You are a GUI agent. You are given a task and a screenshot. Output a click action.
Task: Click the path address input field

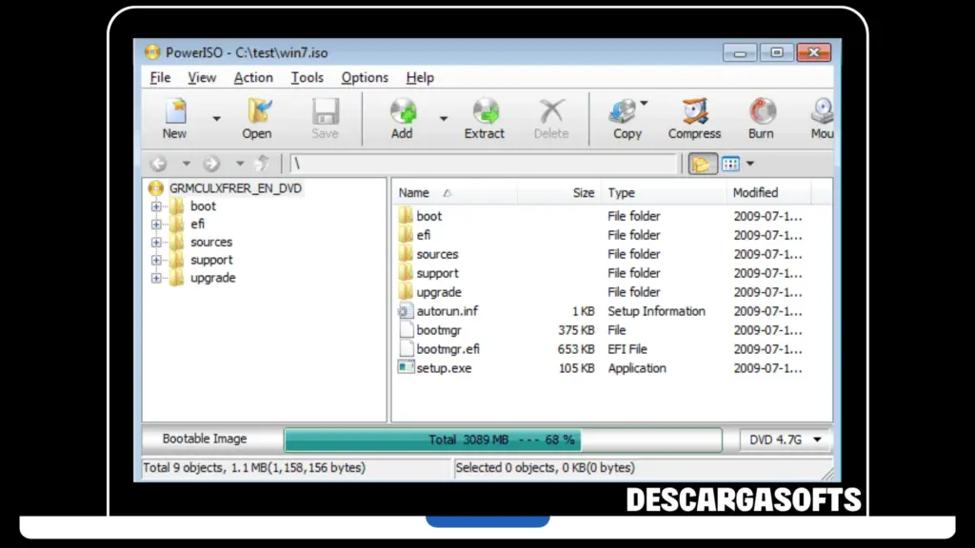coord(486,164)
